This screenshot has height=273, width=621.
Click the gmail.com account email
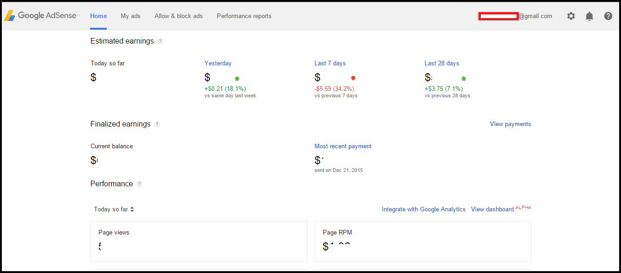coord(516,16)
